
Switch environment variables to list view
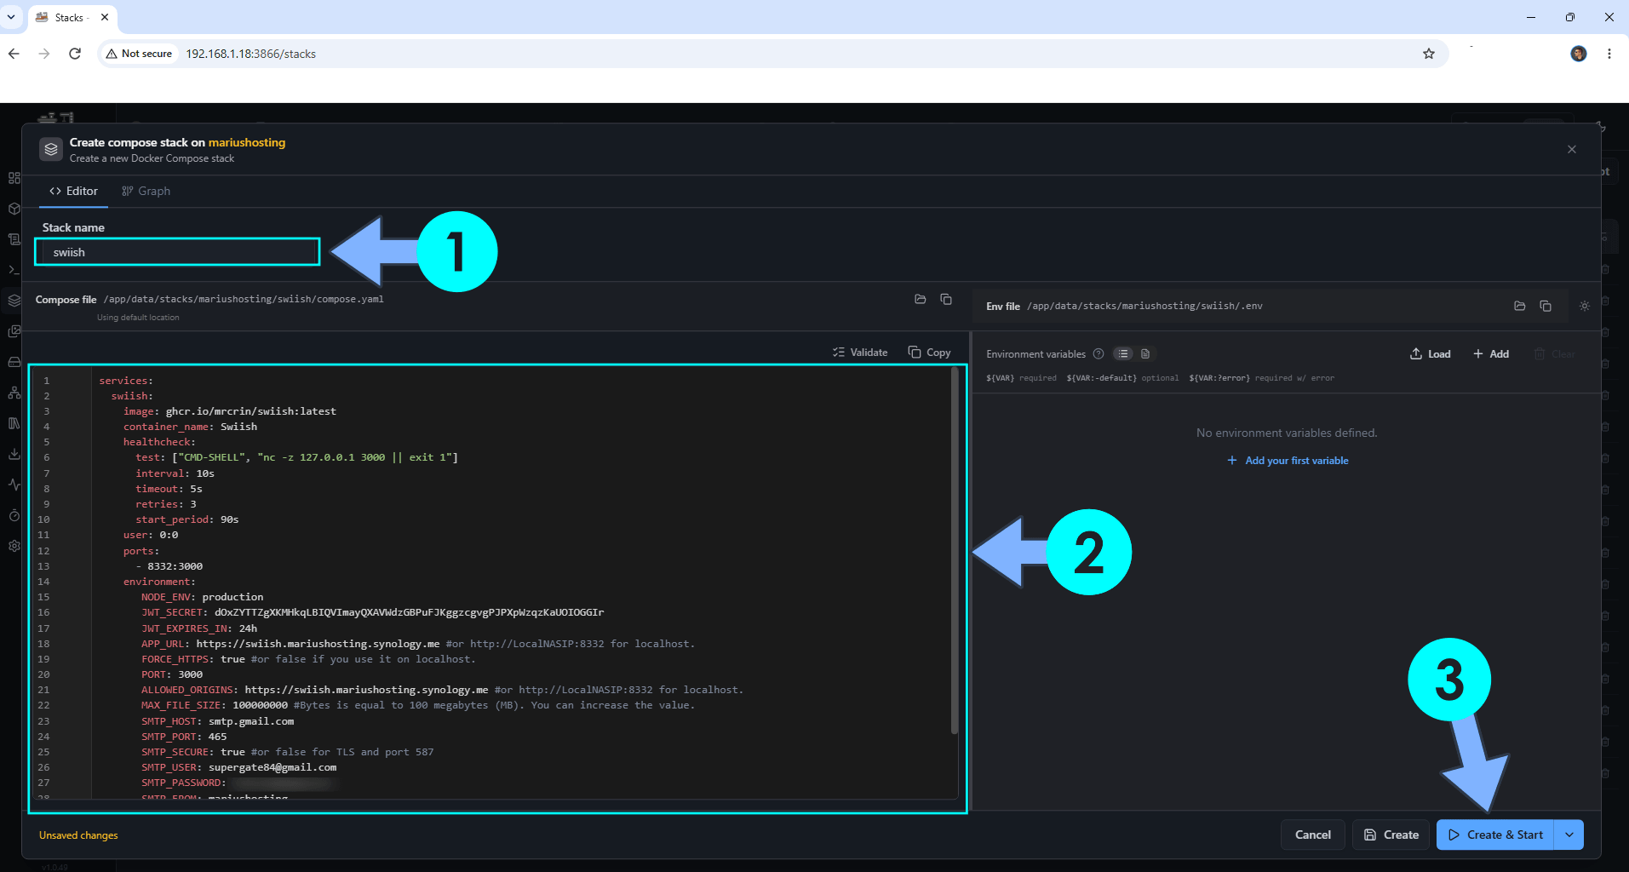click(x=1124, y=353)
